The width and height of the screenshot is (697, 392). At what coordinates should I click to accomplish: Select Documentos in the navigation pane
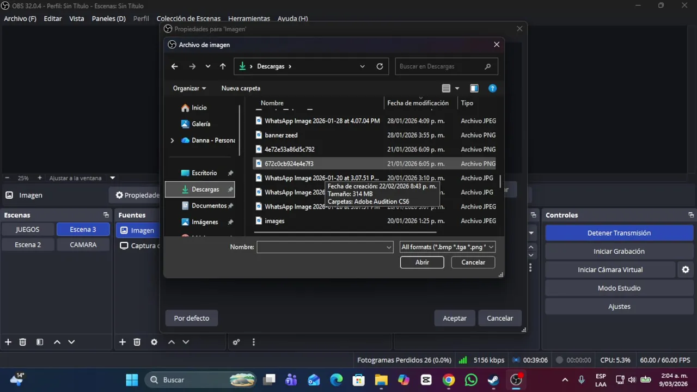(x=209, y=206)
